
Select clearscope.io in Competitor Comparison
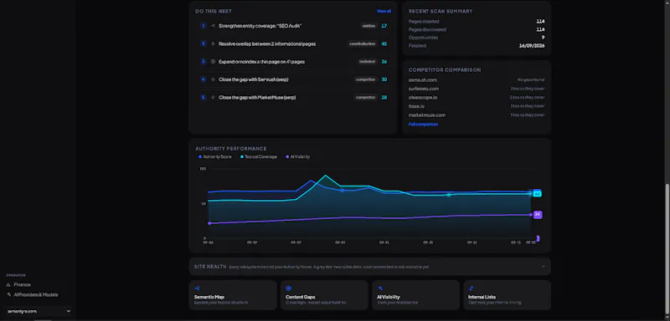(423, 98)
